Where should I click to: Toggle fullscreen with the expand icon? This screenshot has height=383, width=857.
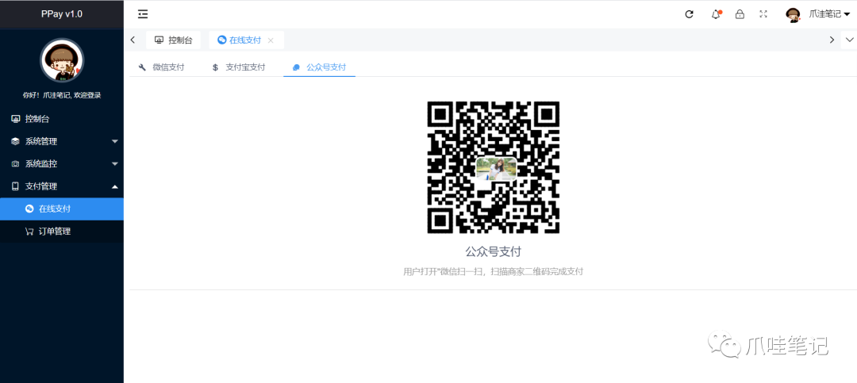[763, 14]
